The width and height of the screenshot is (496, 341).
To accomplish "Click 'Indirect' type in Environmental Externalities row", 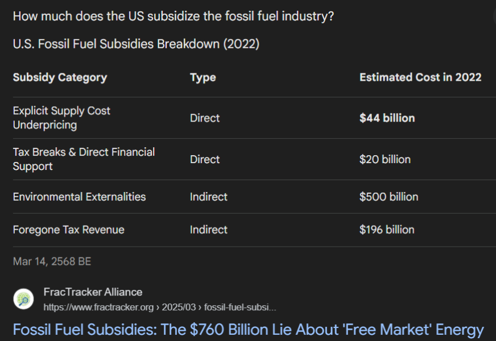I will coord(209,197).
